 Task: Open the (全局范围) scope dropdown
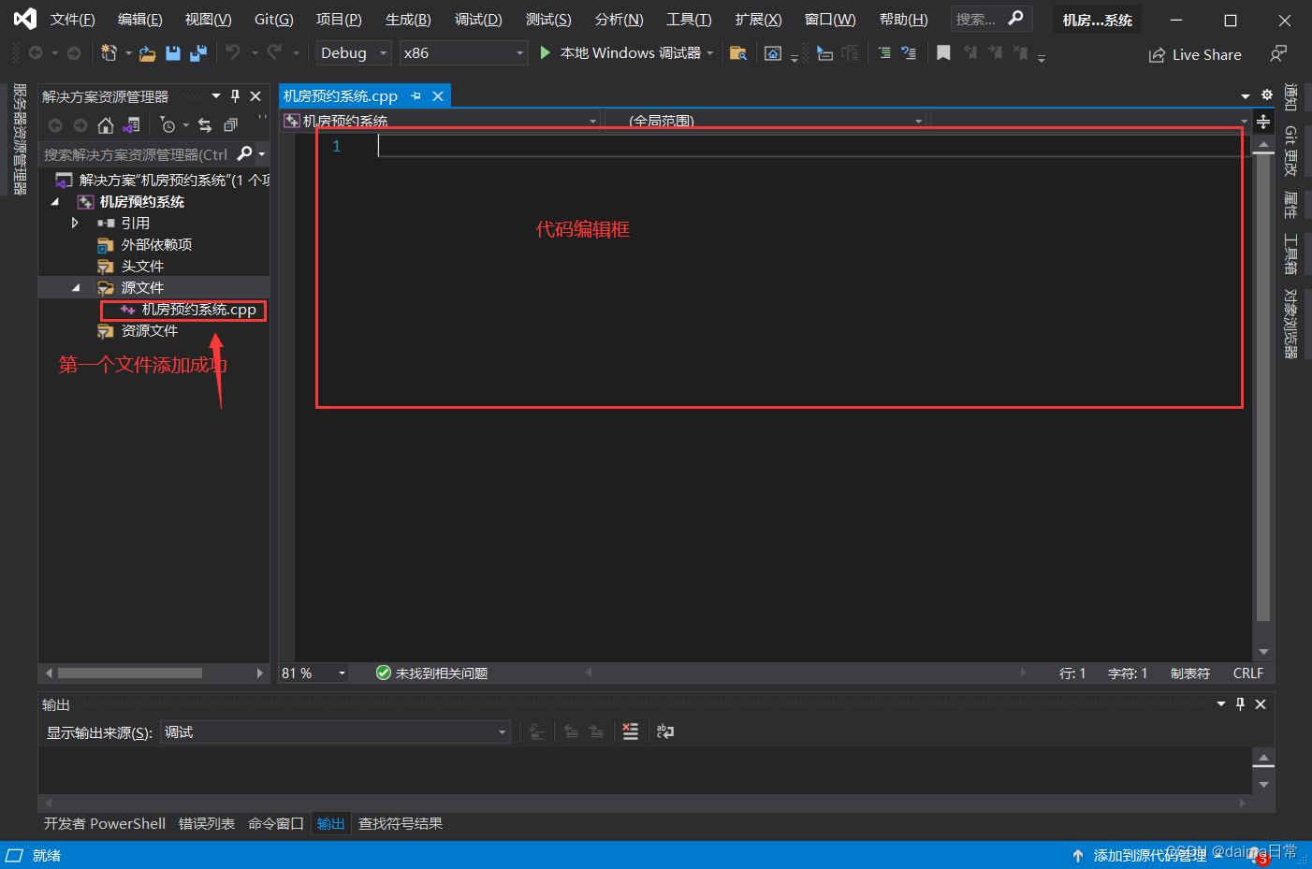[x=766, y=121]
